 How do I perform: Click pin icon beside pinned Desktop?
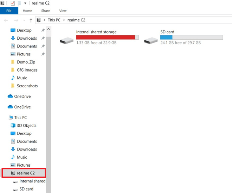tap(43, 30)
